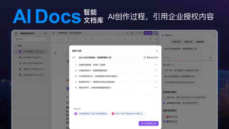Open the user avatar in the header
This screenshot has height=129, width=229.
(x=156, y=33)
